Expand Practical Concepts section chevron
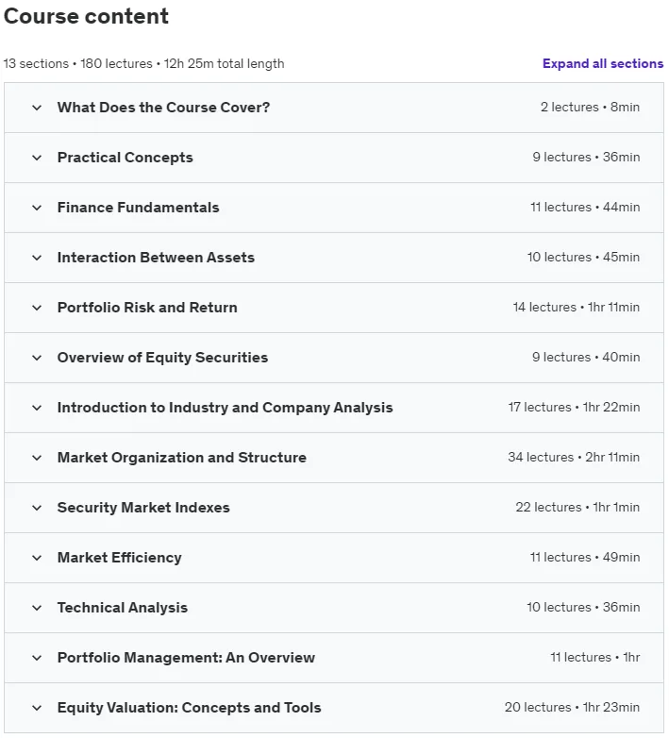The width and height of the screenshot is (669, 738). tap(37, 158)
